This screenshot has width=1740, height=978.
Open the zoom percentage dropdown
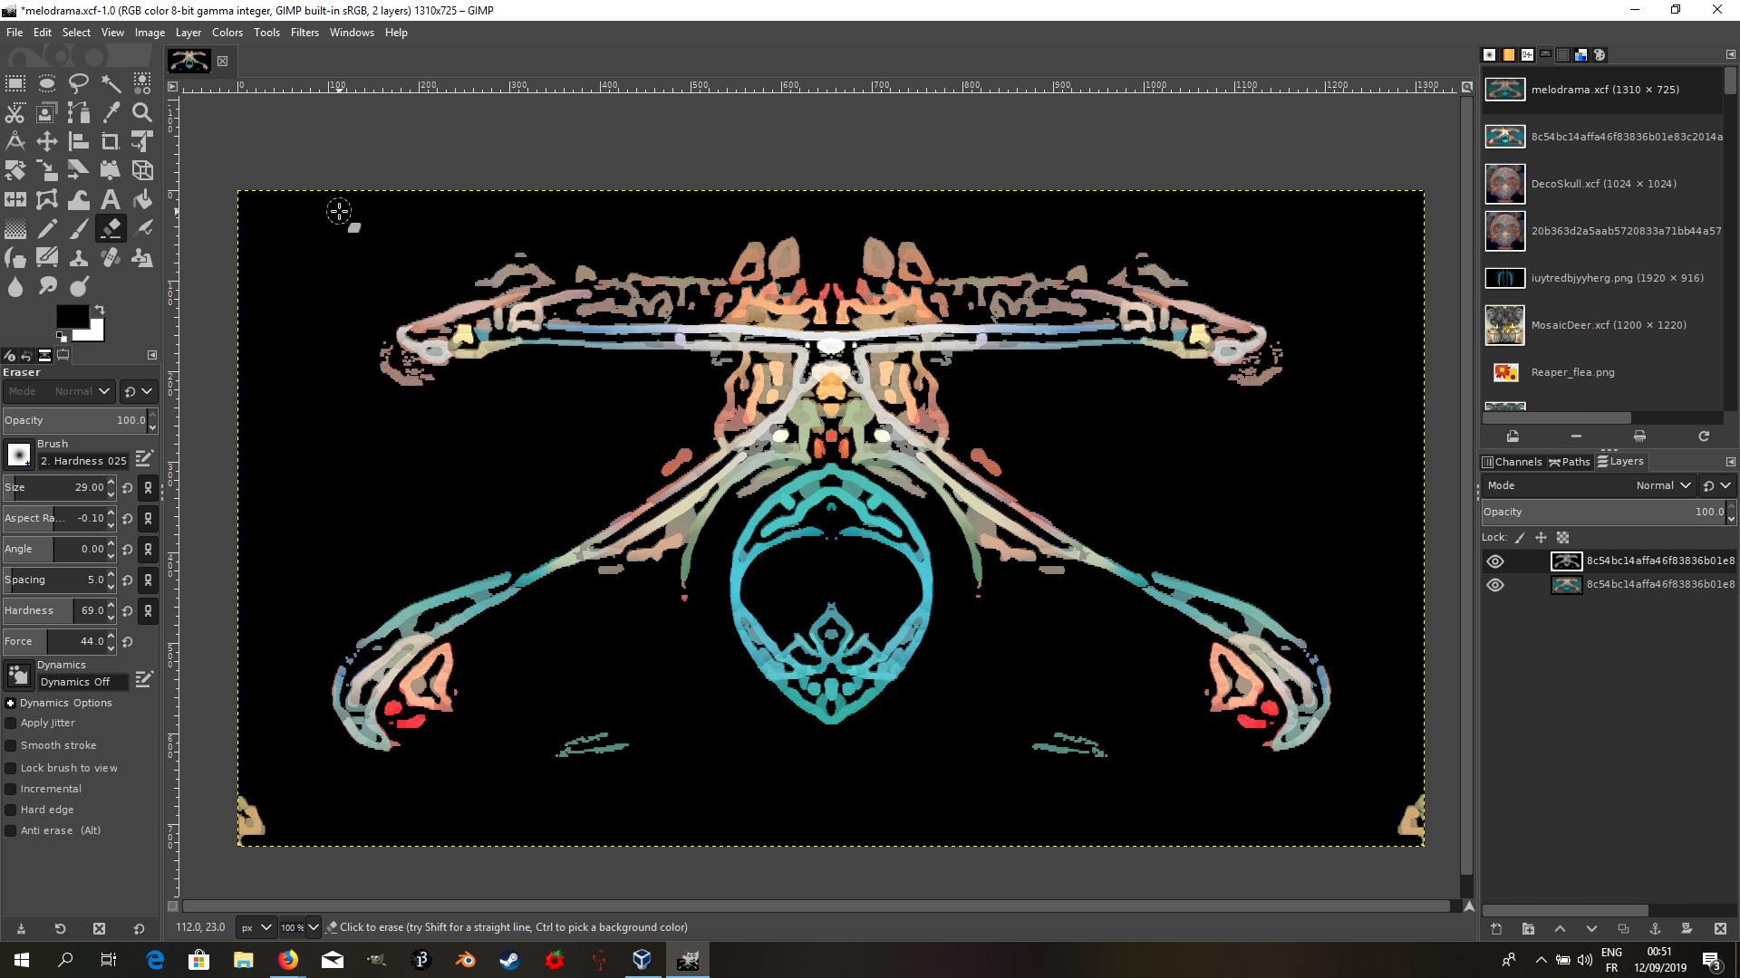(314, 926)
